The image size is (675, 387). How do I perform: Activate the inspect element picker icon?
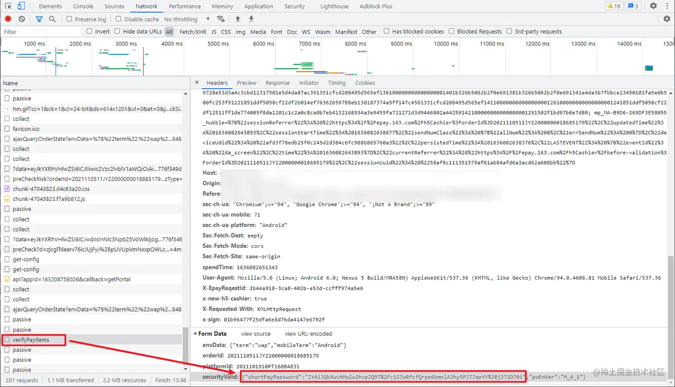click(8, 6)
